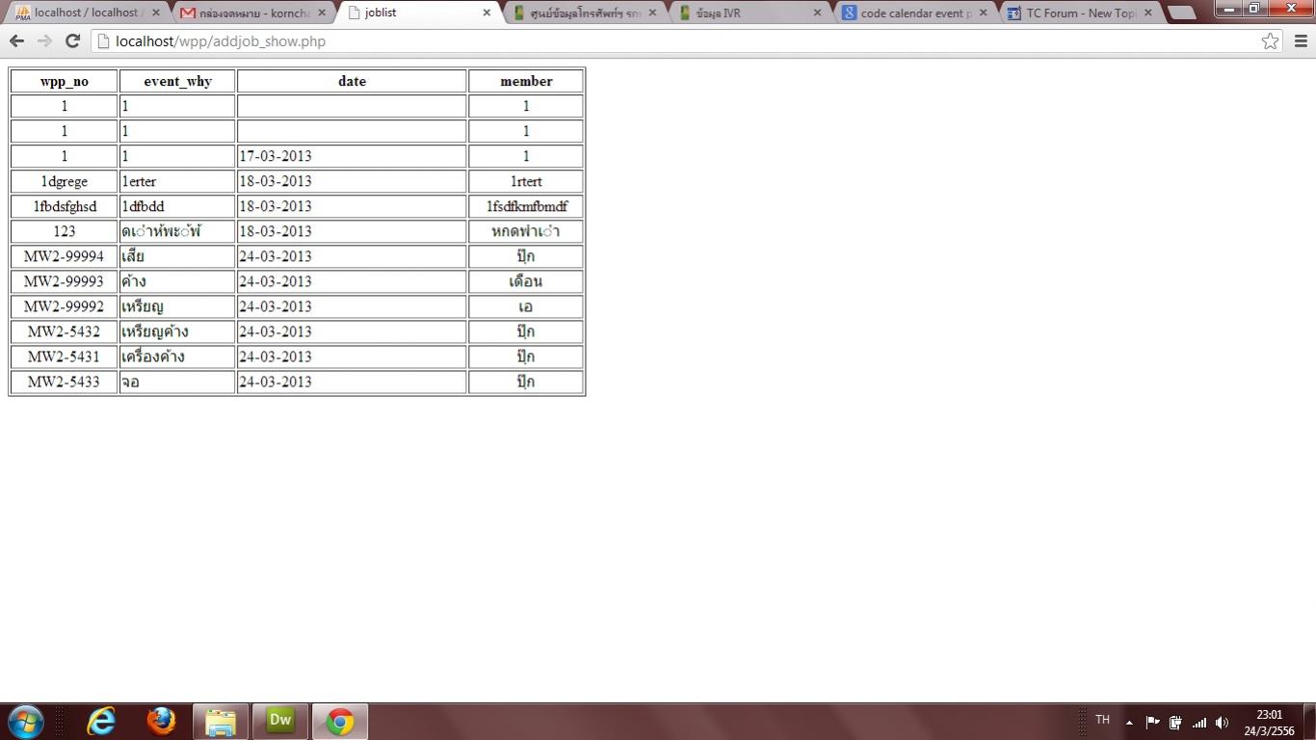
Task: Select the cell MW2-5433
Action: tap(65, 382)
